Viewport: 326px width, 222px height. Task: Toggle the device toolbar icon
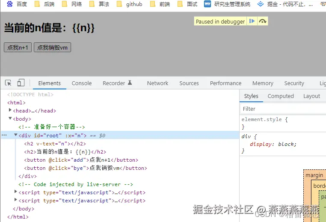coord(21,83)
